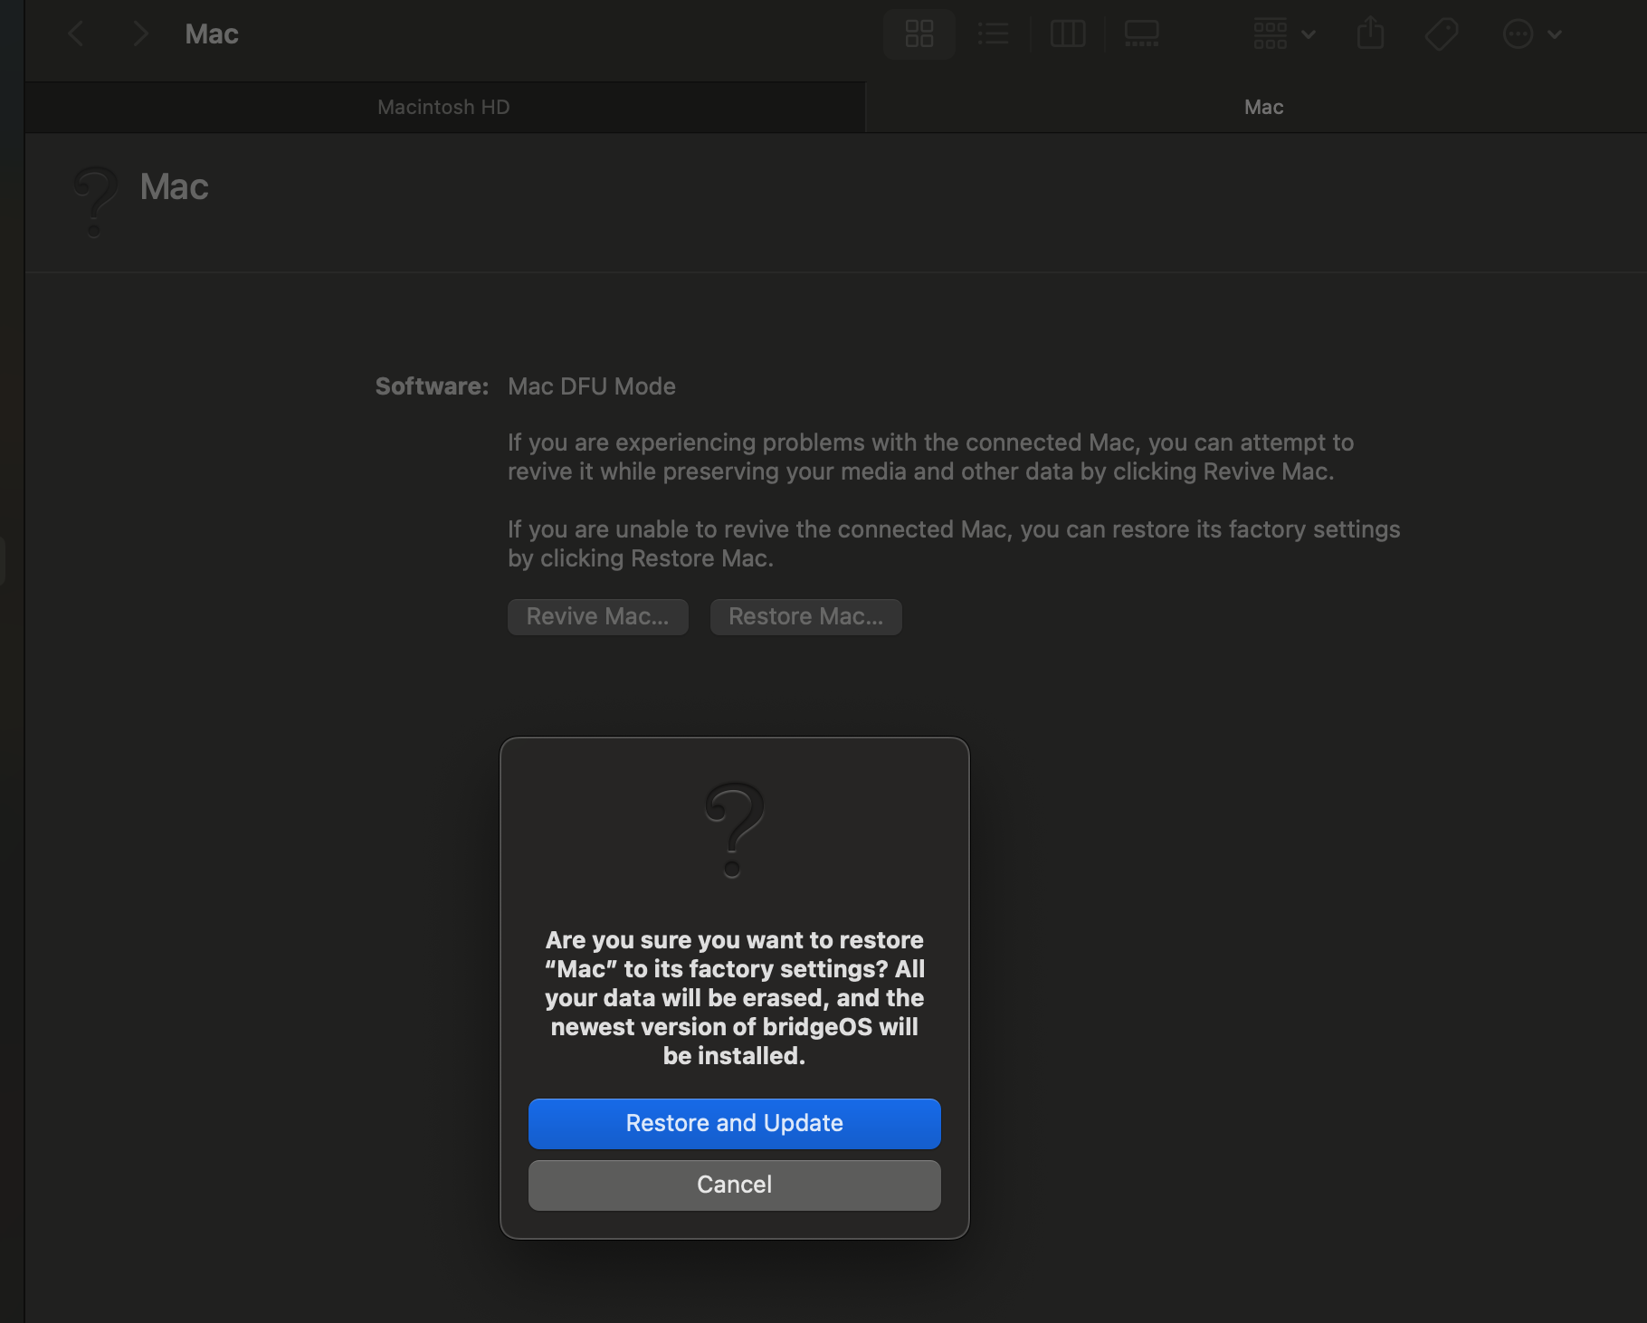The image size is (1647, 1323).
Task: Click the Restore Mac... button
Action: click(x=806, y=616)
